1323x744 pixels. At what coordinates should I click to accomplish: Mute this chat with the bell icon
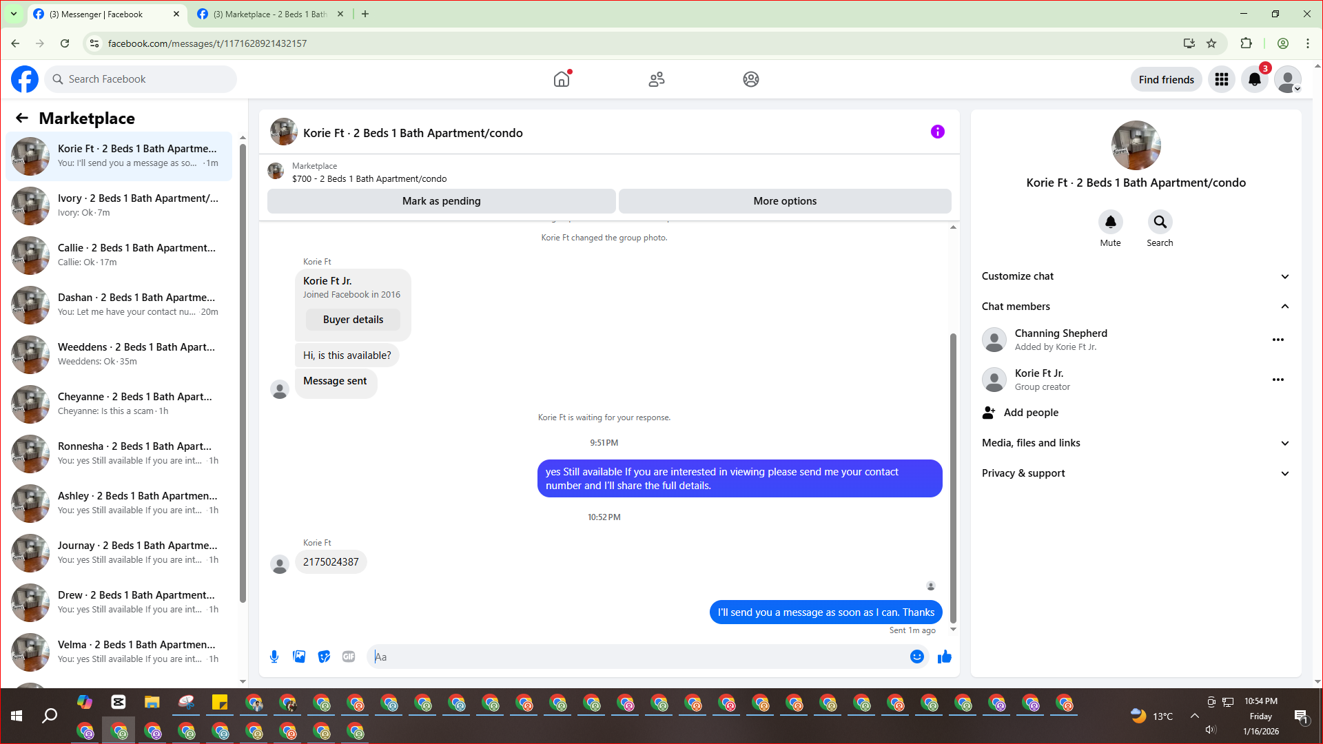[1110, 223]
